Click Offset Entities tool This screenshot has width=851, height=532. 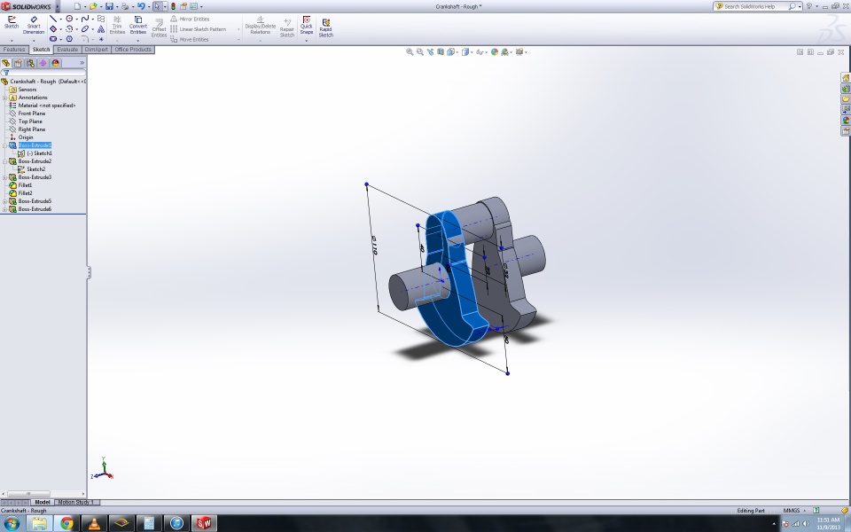coord(159,28)
